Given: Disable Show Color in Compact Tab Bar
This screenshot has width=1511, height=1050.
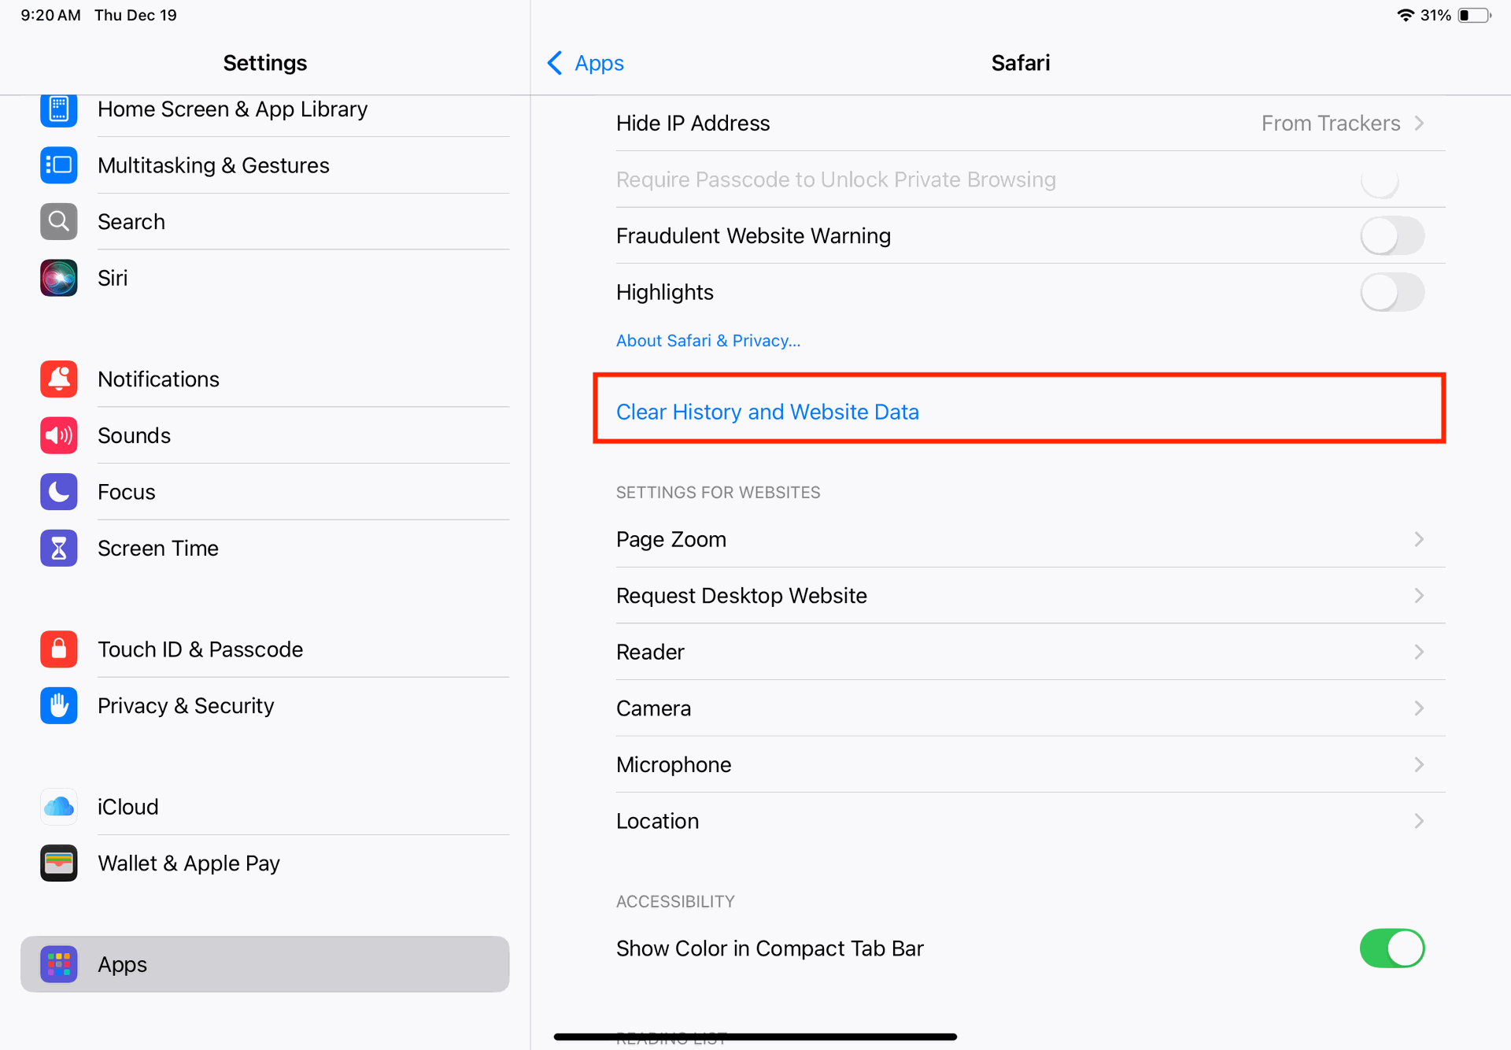Looking at the screenshot, I should pyautogui.click(x=1391, y=948).
